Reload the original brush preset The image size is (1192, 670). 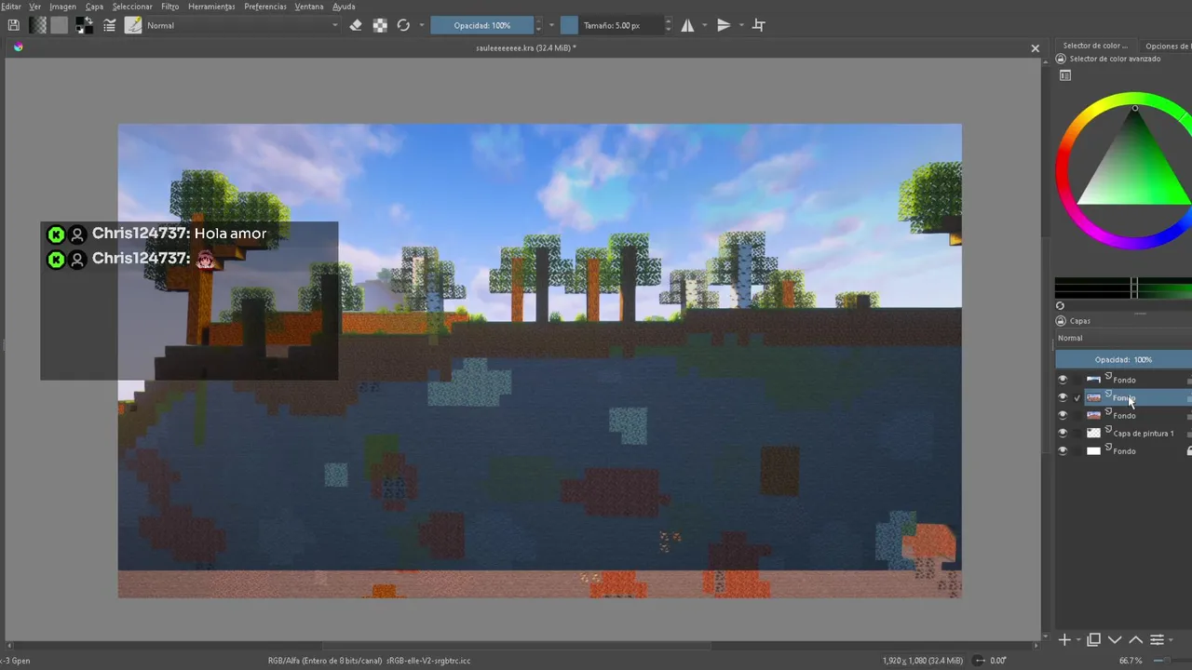[x=403, y=25]
